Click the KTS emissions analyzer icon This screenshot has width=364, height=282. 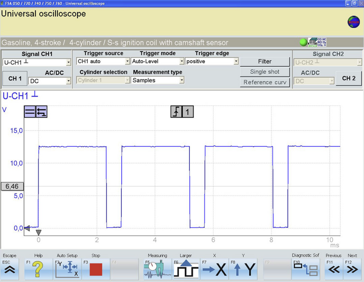[317, 42]
